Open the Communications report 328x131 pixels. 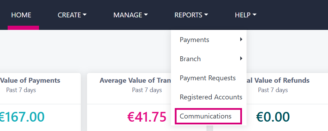209,116
